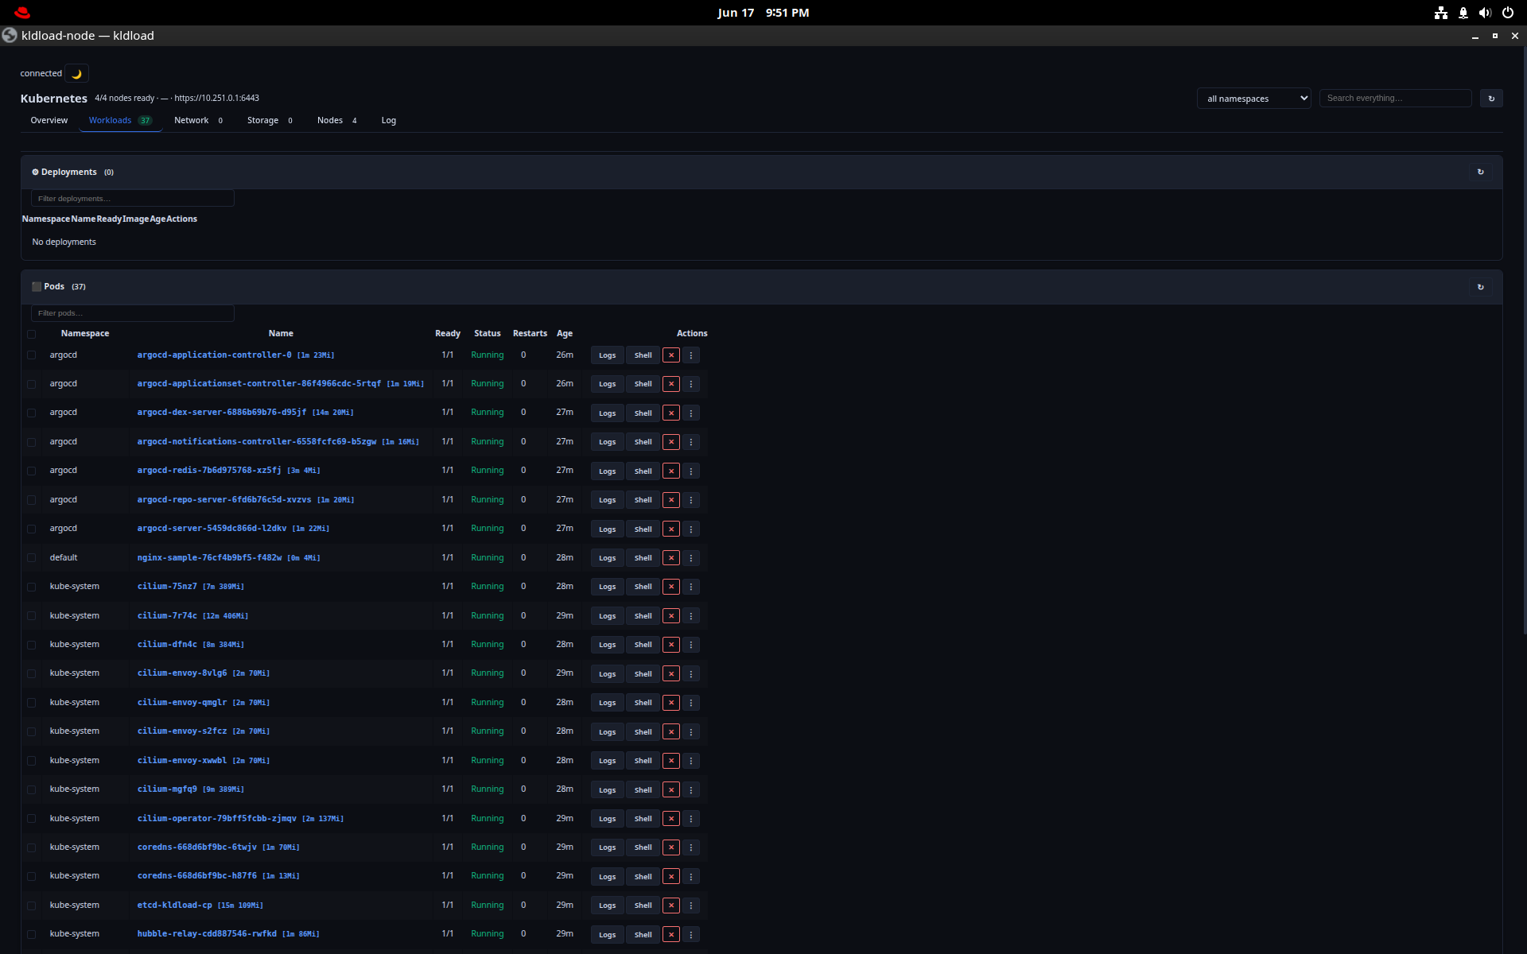Image resolution: width=1527 pixels, height=954 pixels.
Task: Delete the cilium-operator pod
Action: coord(671,819)
